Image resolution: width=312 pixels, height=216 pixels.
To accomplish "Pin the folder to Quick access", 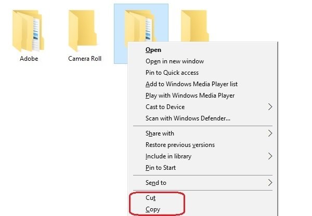I will tap(172, 73).
